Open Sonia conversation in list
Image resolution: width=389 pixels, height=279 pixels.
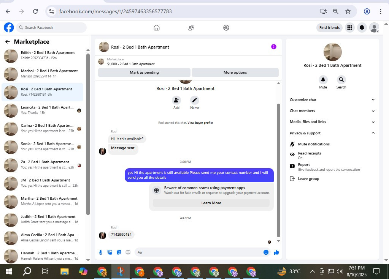pos(43,147)
